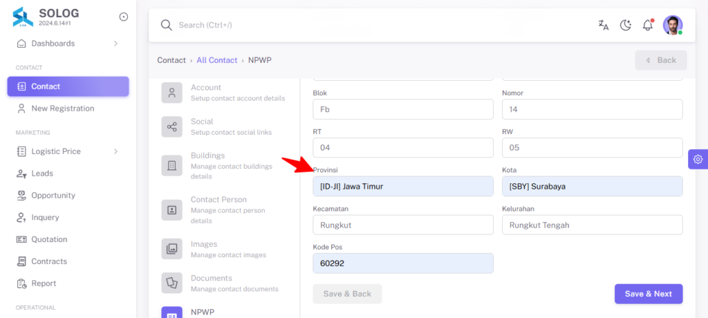Image resolution: width=708 pixels, height=318 pixels.
Task: Follow the All Contact breadcrumb link
Action: (x=216, y=60)
